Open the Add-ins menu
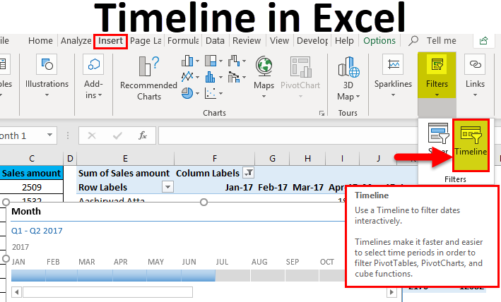 coord(93,76)
